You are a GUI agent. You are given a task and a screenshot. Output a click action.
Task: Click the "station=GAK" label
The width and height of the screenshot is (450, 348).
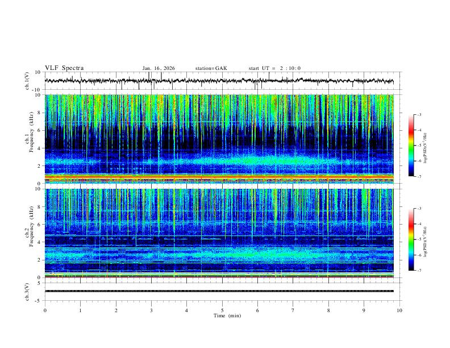pyautogui.click(x=211, y=68)
